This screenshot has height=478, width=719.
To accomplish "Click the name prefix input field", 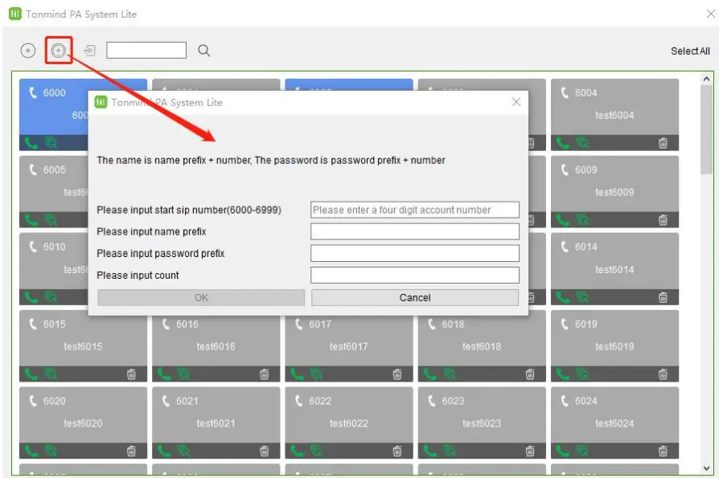I will point(414,231).
